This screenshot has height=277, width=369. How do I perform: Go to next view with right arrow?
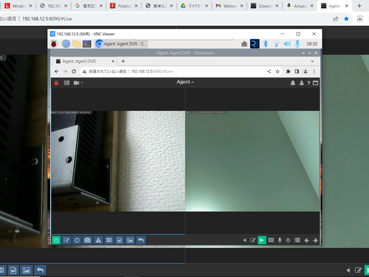pos(315,240)
